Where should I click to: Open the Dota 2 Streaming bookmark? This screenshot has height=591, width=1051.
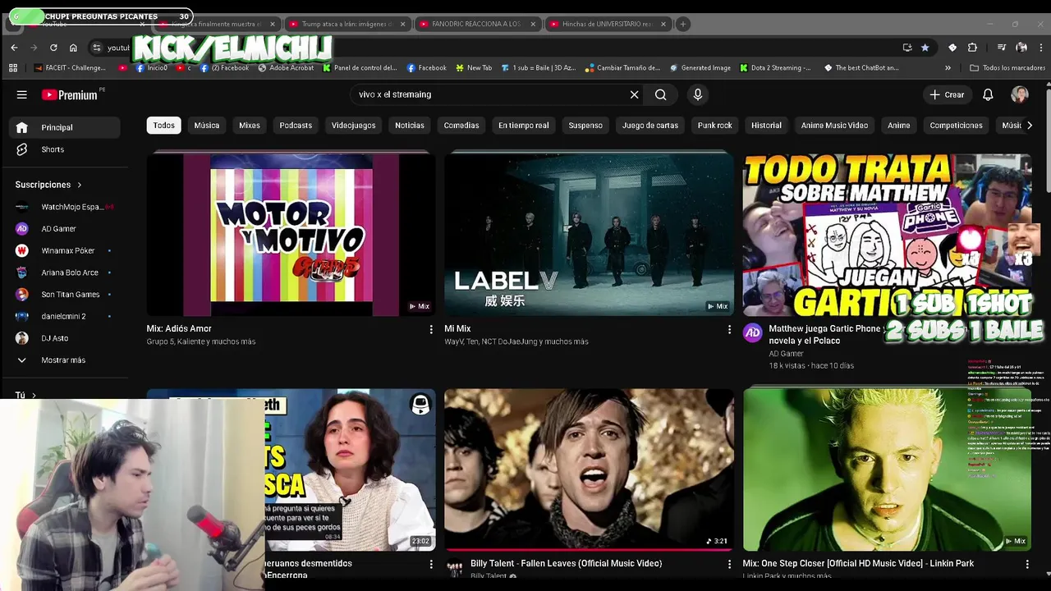[775, 68]
